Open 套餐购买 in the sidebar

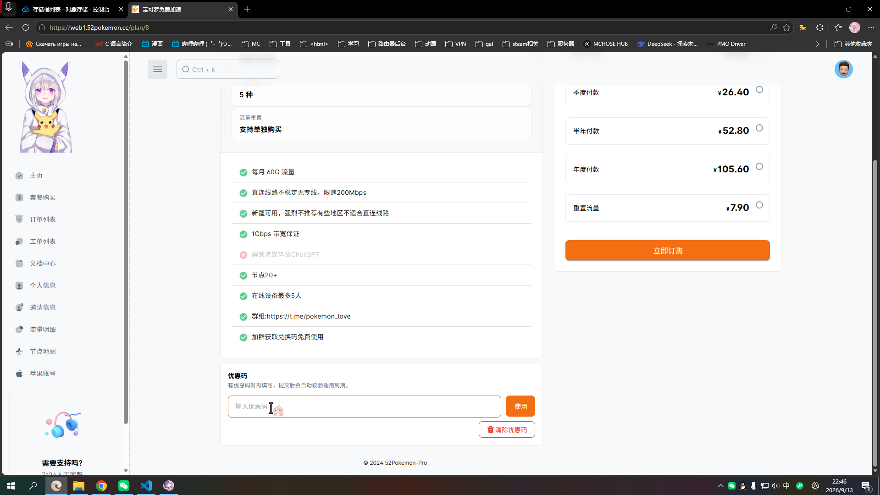(43, 198)
